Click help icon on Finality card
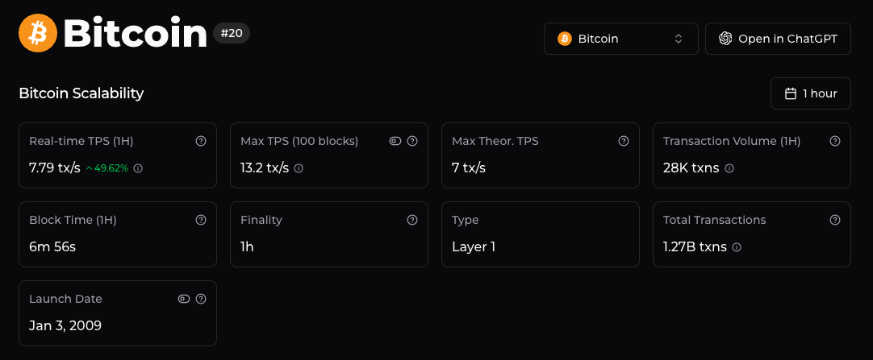Image resolution: width=873 pixels, height=360 pixels. (x=412, y=220)
